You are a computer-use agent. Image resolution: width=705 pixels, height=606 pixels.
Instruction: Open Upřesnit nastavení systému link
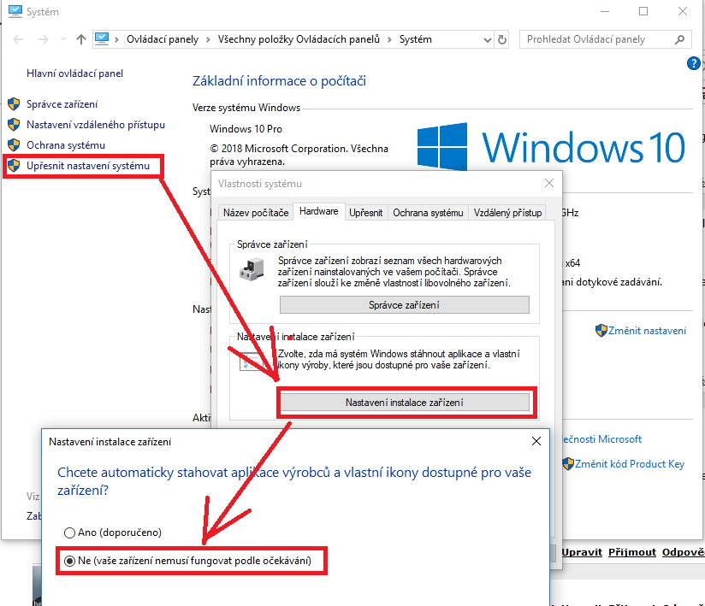point(88,166)
